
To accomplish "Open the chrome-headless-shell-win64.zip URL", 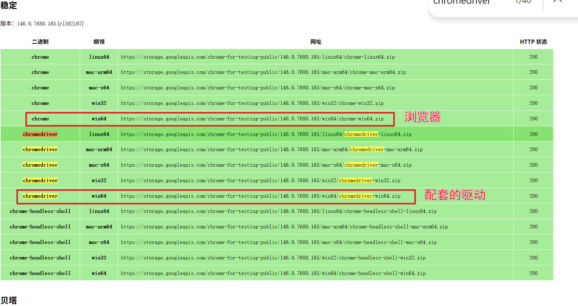I will coord(273,273).
